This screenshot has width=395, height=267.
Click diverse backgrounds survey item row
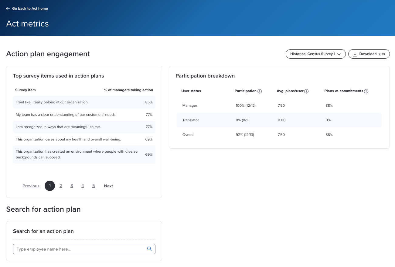click(84, 154)
